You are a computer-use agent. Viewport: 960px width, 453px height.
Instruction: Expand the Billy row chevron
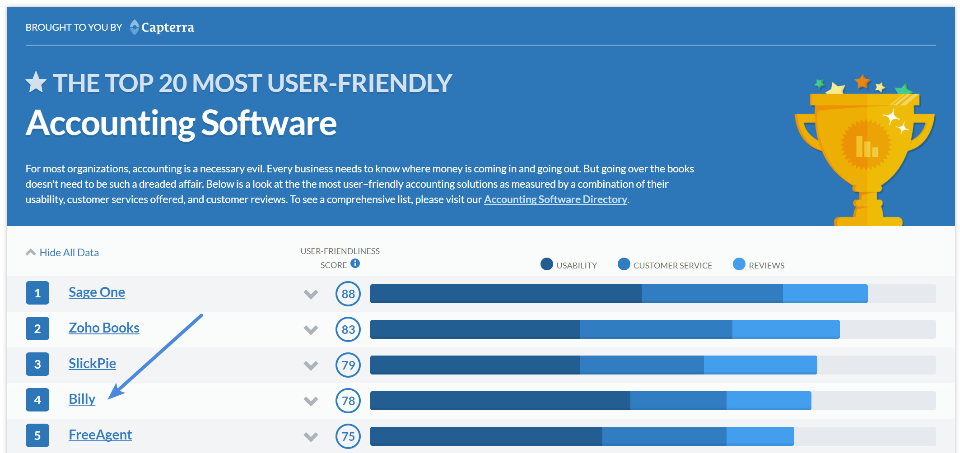click(x=311, y=401)
